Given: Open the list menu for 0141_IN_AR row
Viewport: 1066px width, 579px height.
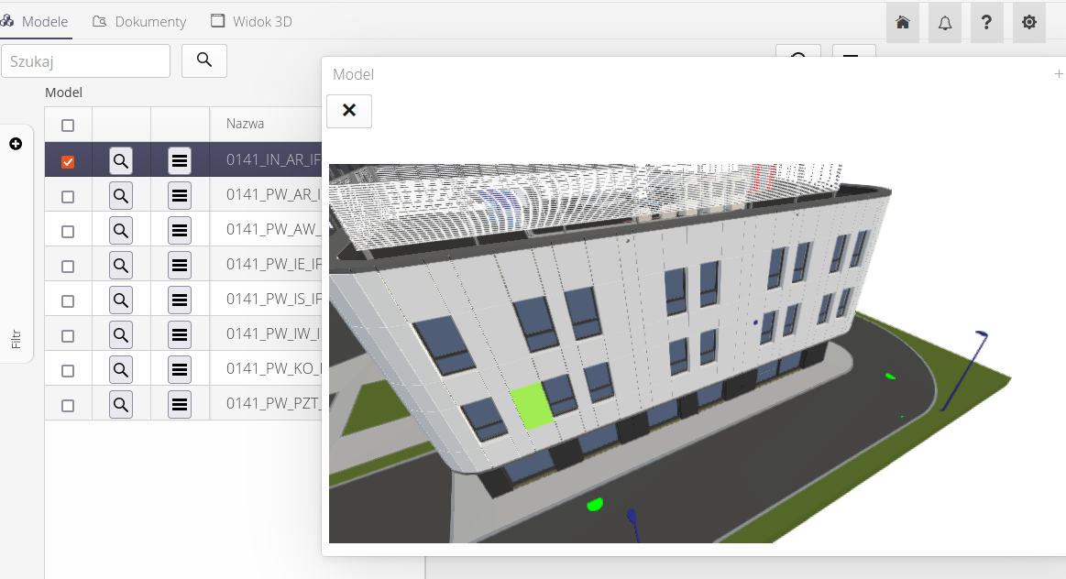Looking at the screenshot, I should point(180,162).
